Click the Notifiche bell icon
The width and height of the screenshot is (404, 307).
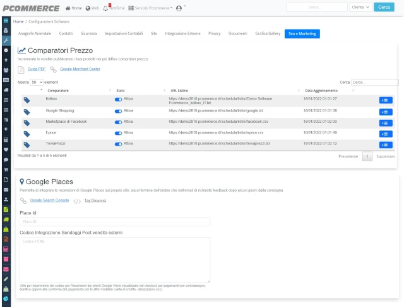(105, 8)
